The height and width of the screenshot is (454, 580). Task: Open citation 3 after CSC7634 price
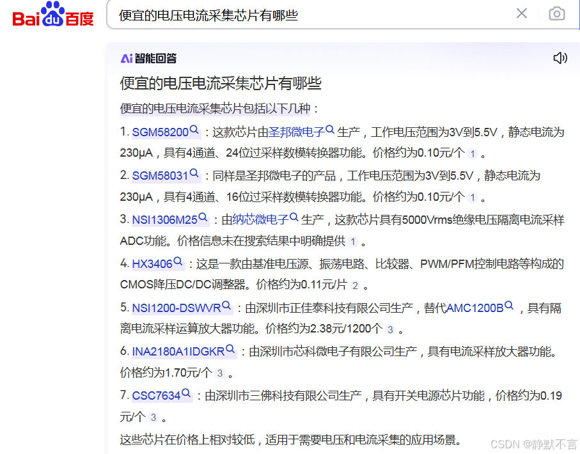point(153,418)
